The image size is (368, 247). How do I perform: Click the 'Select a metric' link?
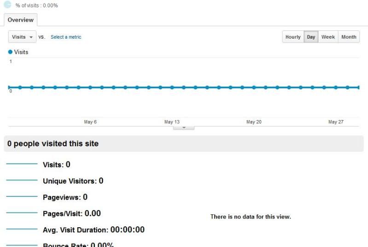tap(66, 37)
